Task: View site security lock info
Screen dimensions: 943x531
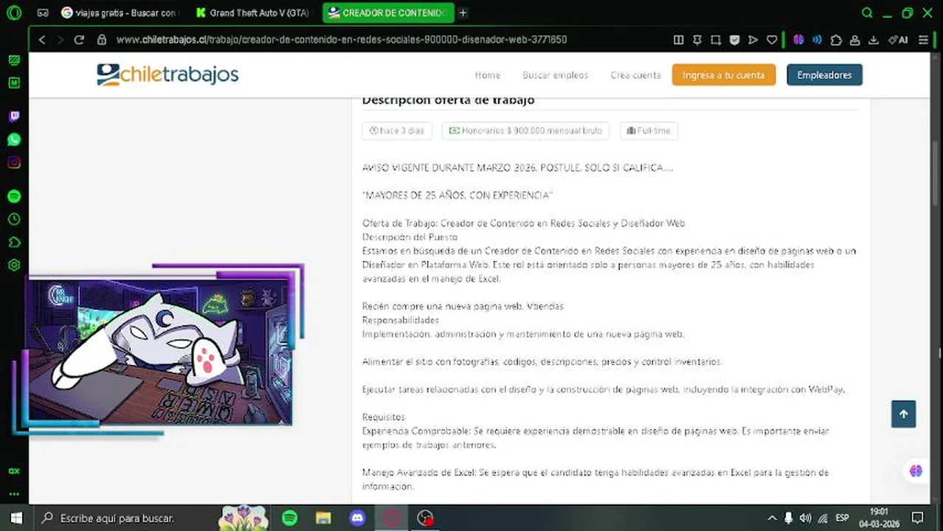Action: point(102,40)
